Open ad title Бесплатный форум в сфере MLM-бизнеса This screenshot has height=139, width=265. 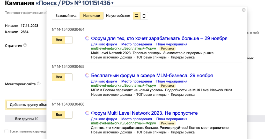[x=152, y=75]
